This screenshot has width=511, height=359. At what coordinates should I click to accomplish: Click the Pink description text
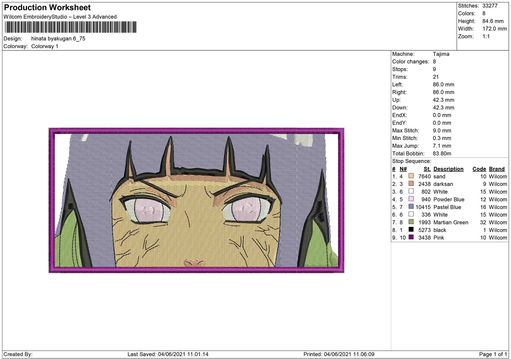click(x=439, y=238)
